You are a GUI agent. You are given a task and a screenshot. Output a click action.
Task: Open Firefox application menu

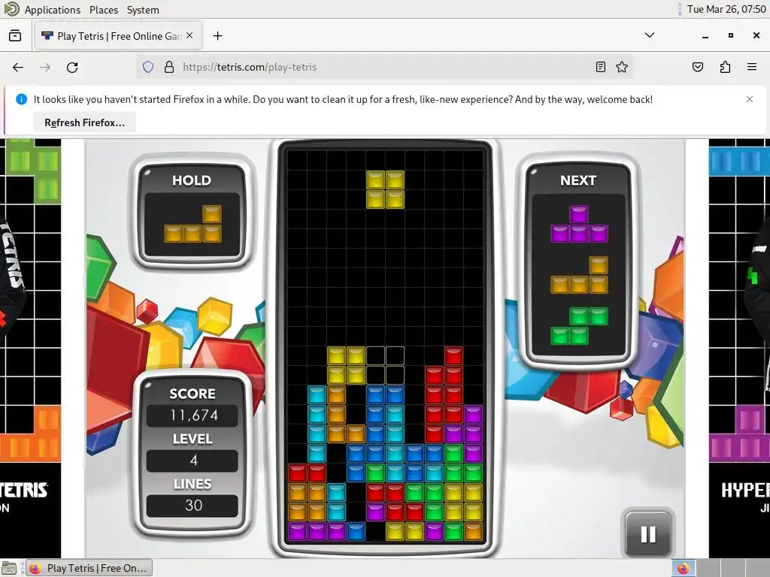pyautogui.click(x=752, y=67)
